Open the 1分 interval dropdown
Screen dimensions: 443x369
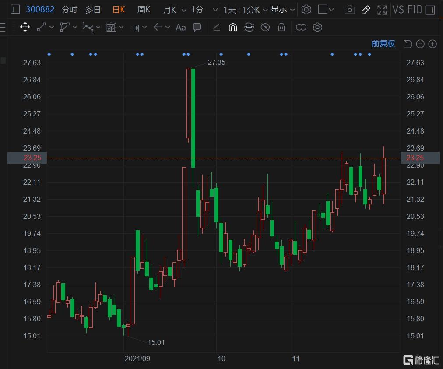204,10
